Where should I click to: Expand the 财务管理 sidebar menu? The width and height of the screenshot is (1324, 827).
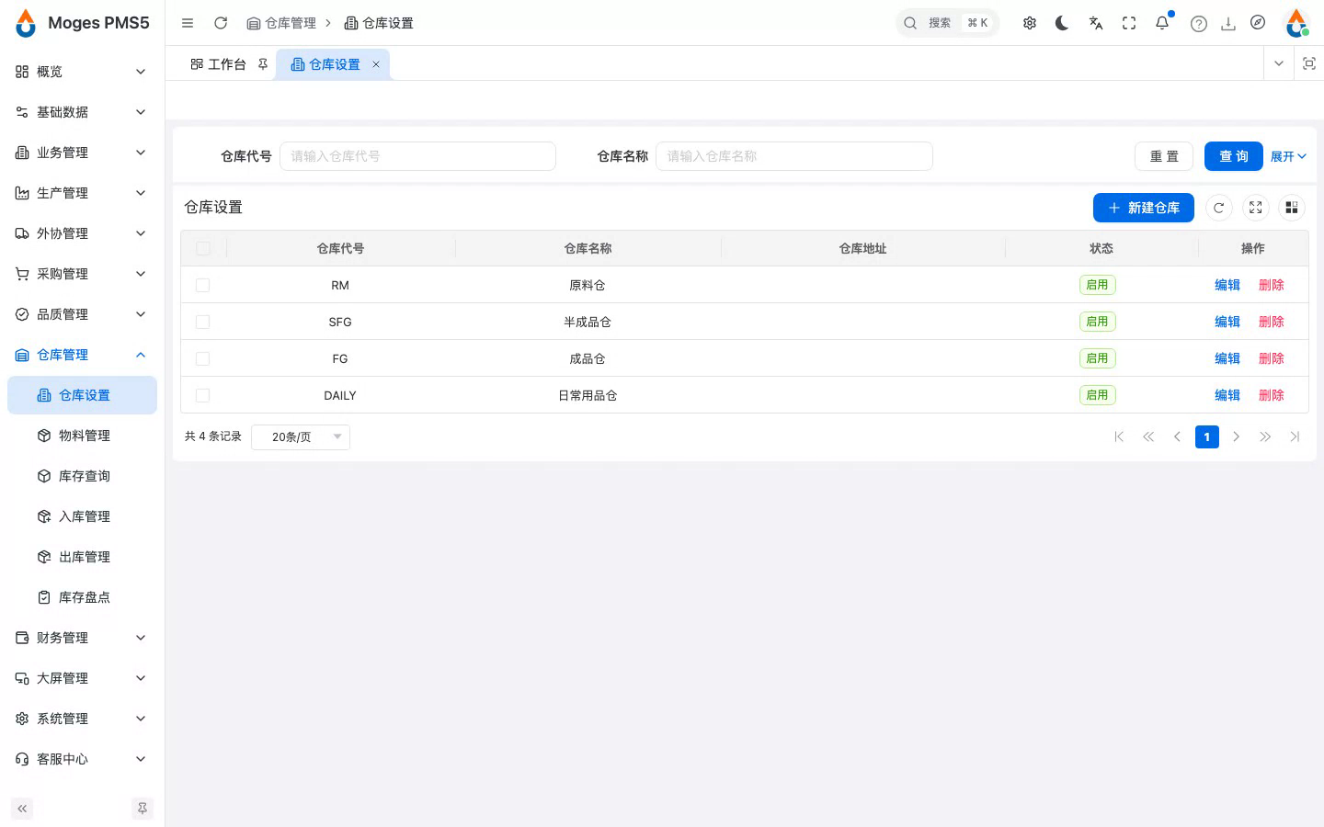click(x=82, y=638)
